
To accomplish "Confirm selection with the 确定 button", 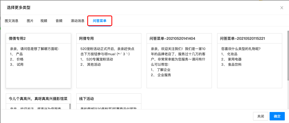I will pos(277,116).
